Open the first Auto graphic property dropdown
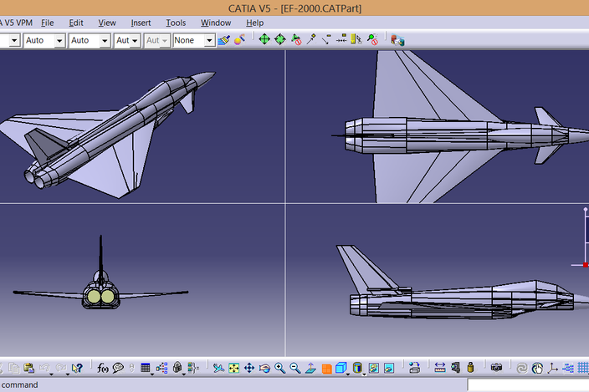589x392 pixels. click(59, 40)
